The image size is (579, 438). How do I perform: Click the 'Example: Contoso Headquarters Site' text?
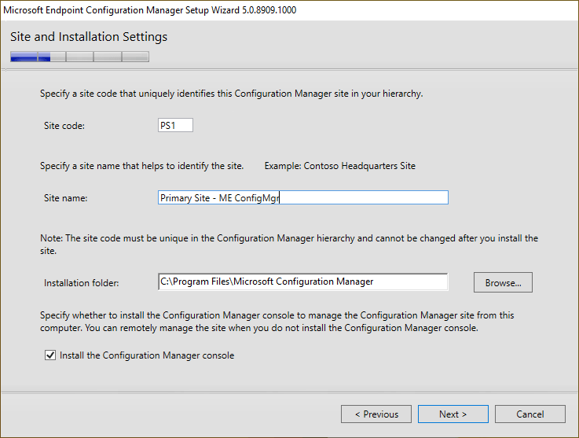click(x=339, y=166)
